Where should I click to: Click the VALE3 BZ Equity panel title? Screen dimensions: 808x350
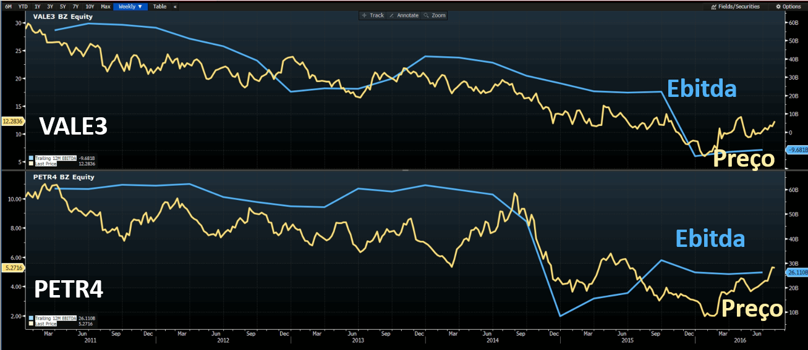coord(63,18)
